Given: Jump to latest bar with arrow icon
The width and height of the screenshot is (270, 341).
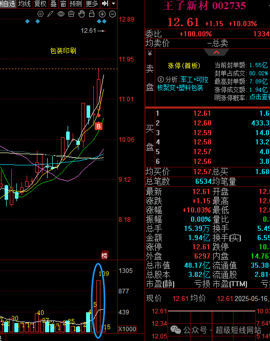Looking at the screenshot, I should point(106,4).
